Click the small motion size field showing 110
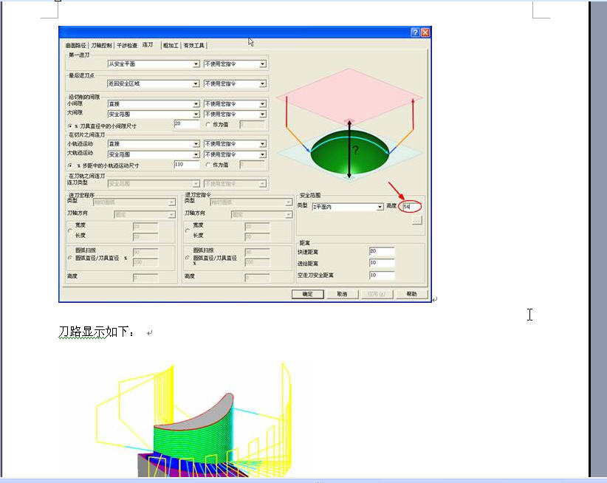 pyautogui.click(x=187, y=165)
